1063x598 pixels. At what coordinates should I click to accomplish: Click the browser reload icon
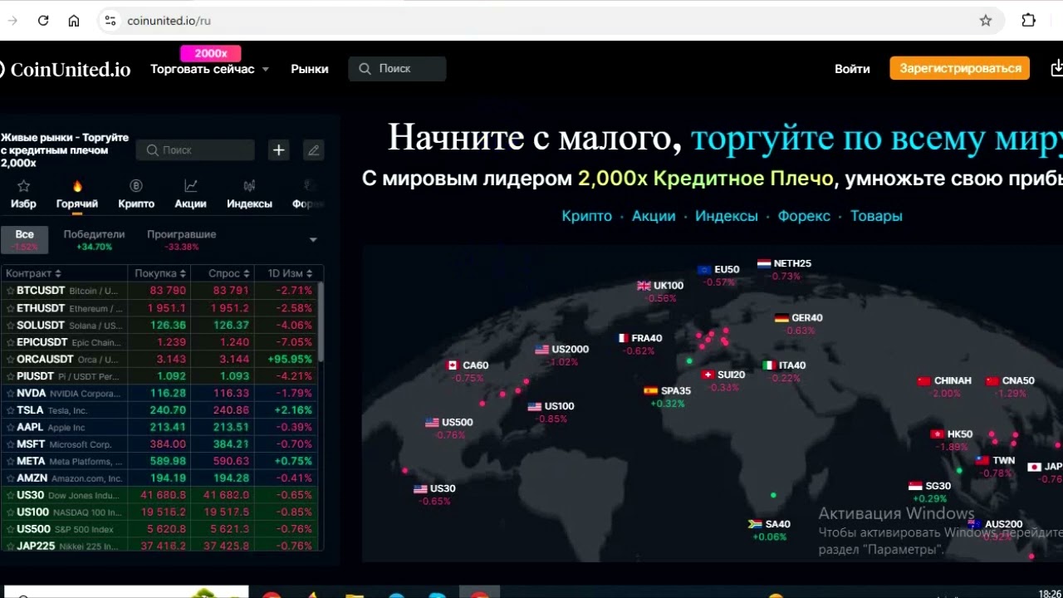[43, 21]
